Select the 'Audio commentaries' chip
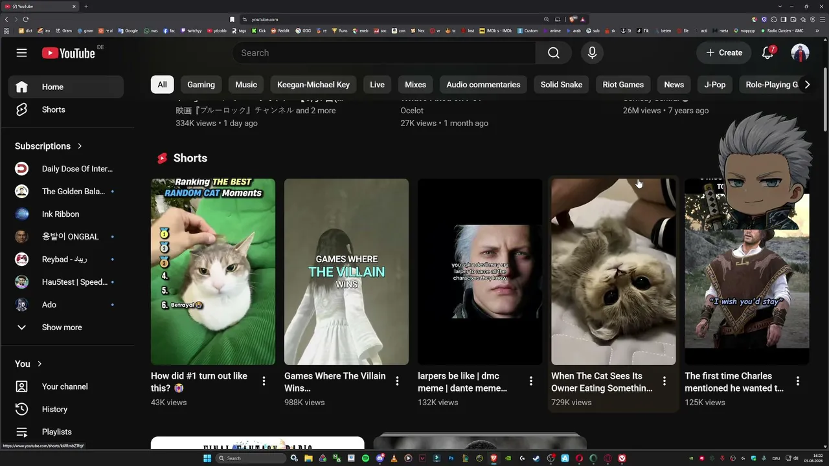The width and height of the screenshot is (829, 466). click(x=483, y=85)
